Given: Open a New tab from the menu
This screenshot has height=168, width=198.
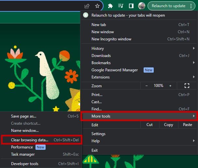Looking at the screenshot, I should (x=139, y=25).
